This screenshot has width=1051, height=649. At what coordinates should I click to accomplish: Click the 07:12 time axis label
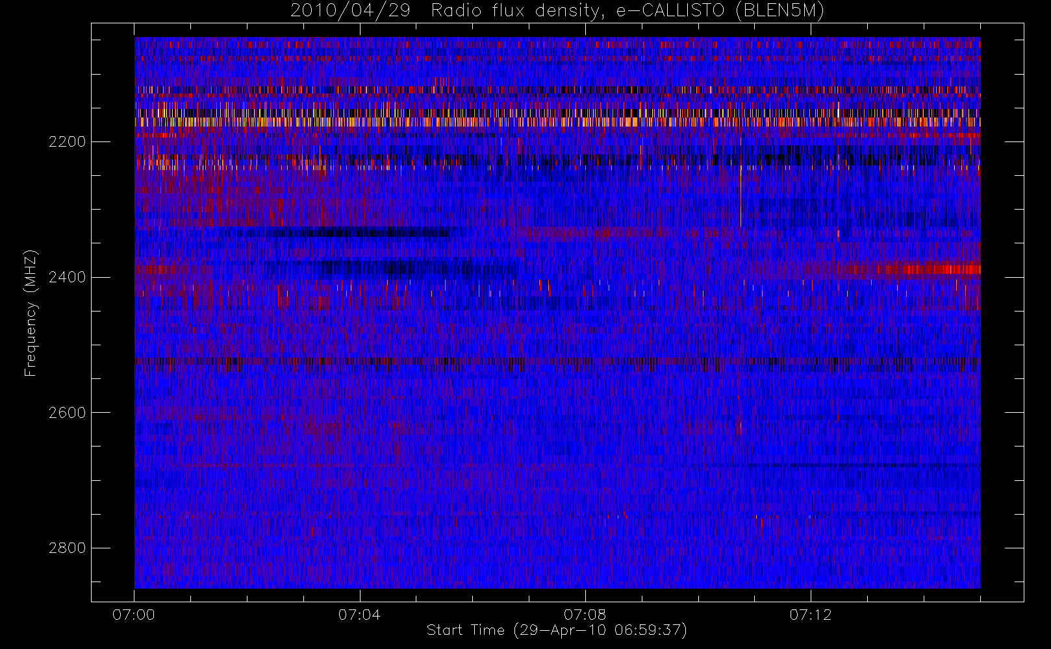coord(810,615)
